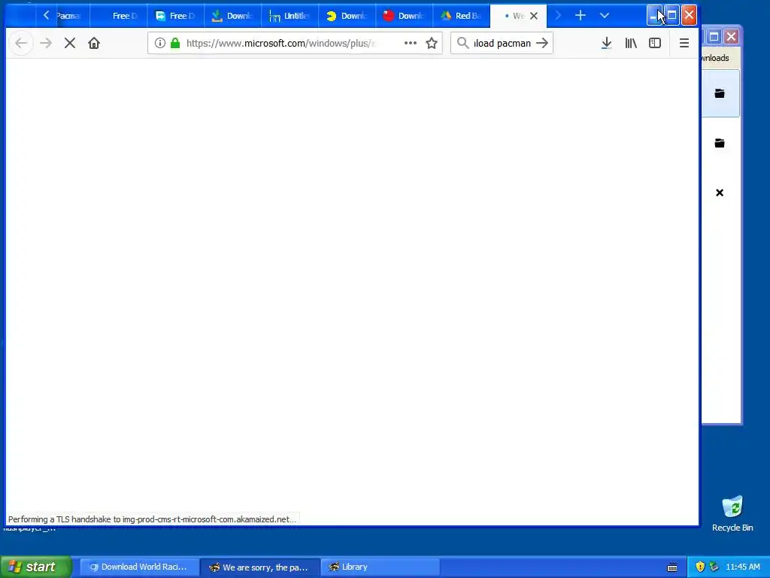The image size is (770, 578).
Task: Submit search with the arrow button
Action: [x=542, y=43]
